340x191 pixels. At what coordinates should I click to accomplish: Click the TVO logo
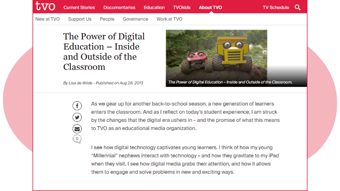pyautogui.click(x=45, y=6)
